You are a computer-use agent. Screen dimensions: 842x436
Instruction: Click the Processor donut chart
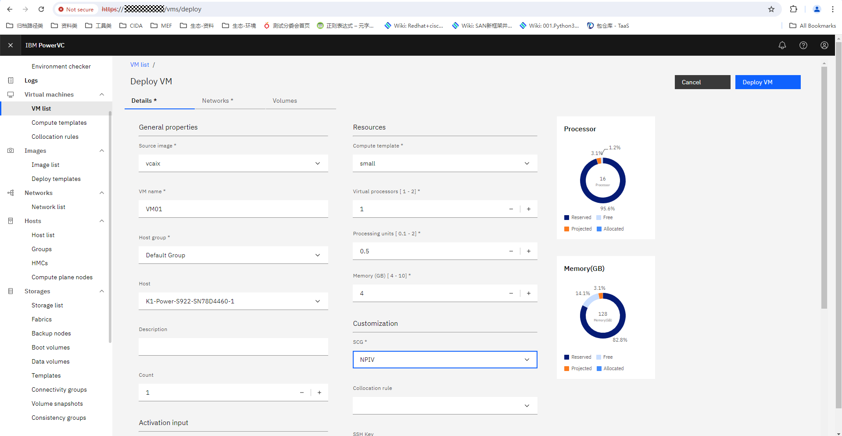tap(603, 180)
